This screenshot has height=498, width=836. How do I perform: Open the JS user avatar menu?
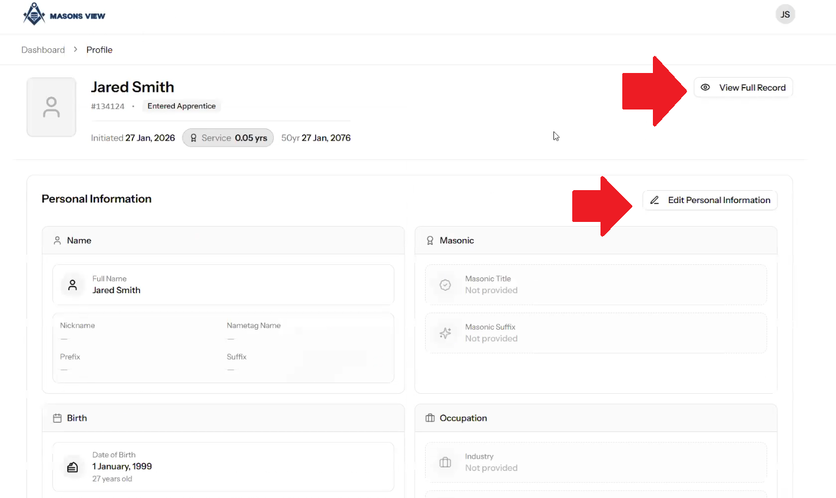coord(785,14)
